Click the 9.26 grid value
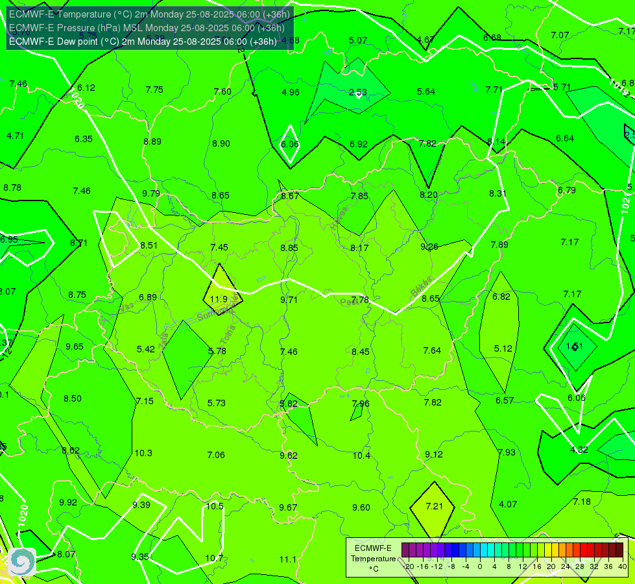Screen dimensions: 635x584 429,247
